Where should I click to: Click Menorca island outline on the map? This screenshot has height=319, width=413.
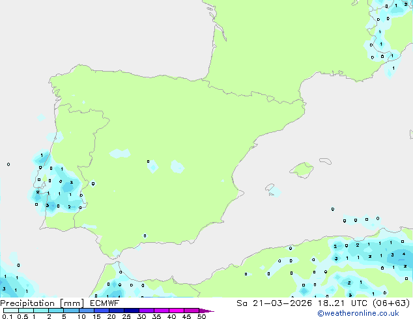pos(325,161)
